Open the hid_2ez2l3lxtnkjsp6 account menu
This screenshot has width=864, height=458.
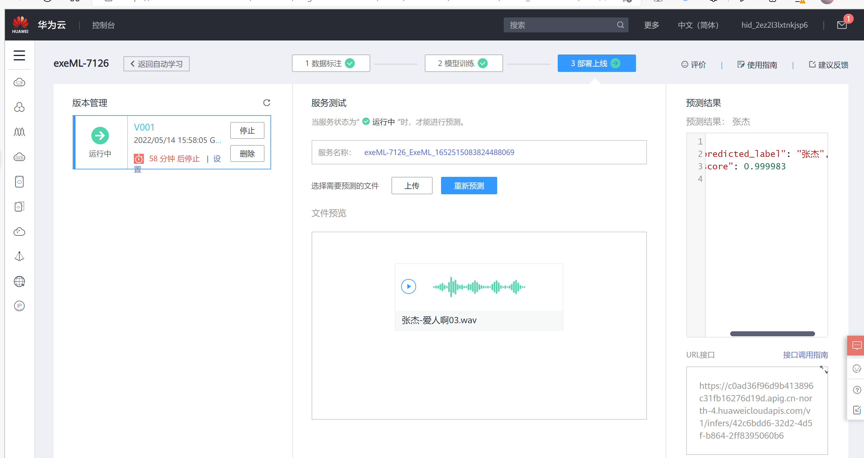pos(774,25)
